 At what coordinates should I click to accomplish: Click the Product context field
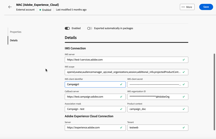coord(155,109)
